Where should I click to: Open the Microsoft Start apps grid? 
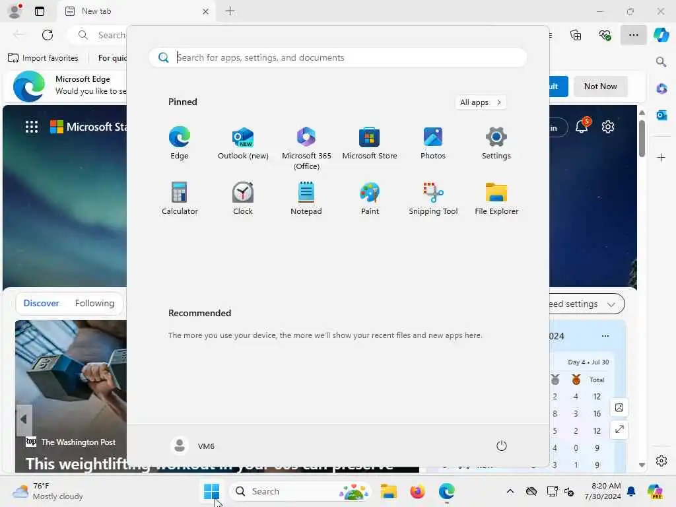(x=32, y=127)
